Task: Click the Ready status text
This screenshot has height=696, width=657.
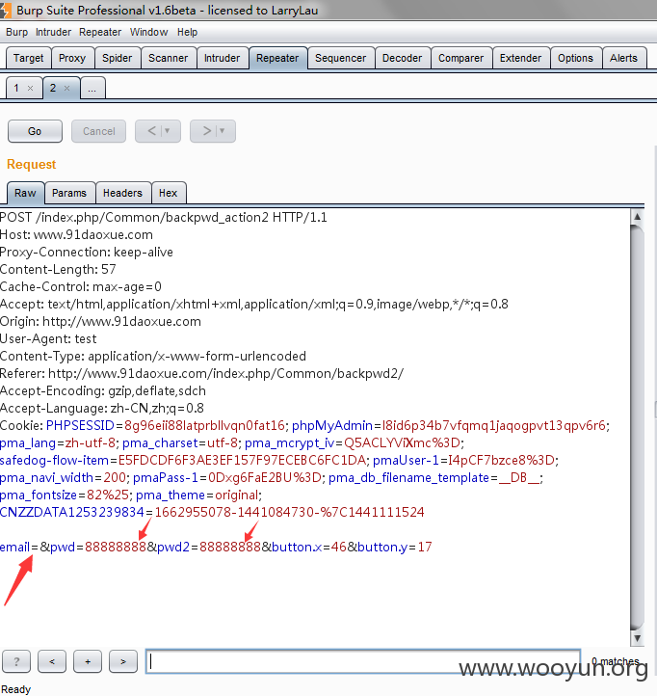Action: [16, 689]
